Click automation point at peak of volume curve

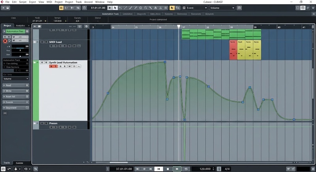pyautogui.click(x=165, y=62)
